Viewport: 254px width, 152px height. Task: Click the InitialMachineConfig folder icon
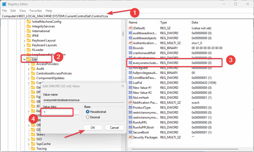click(x=29, y=22)
